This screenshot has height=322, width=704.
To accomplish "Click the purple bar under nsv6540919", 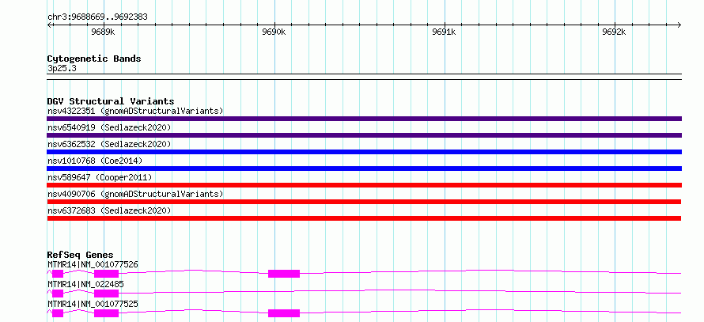I will (x=364, y=135).
